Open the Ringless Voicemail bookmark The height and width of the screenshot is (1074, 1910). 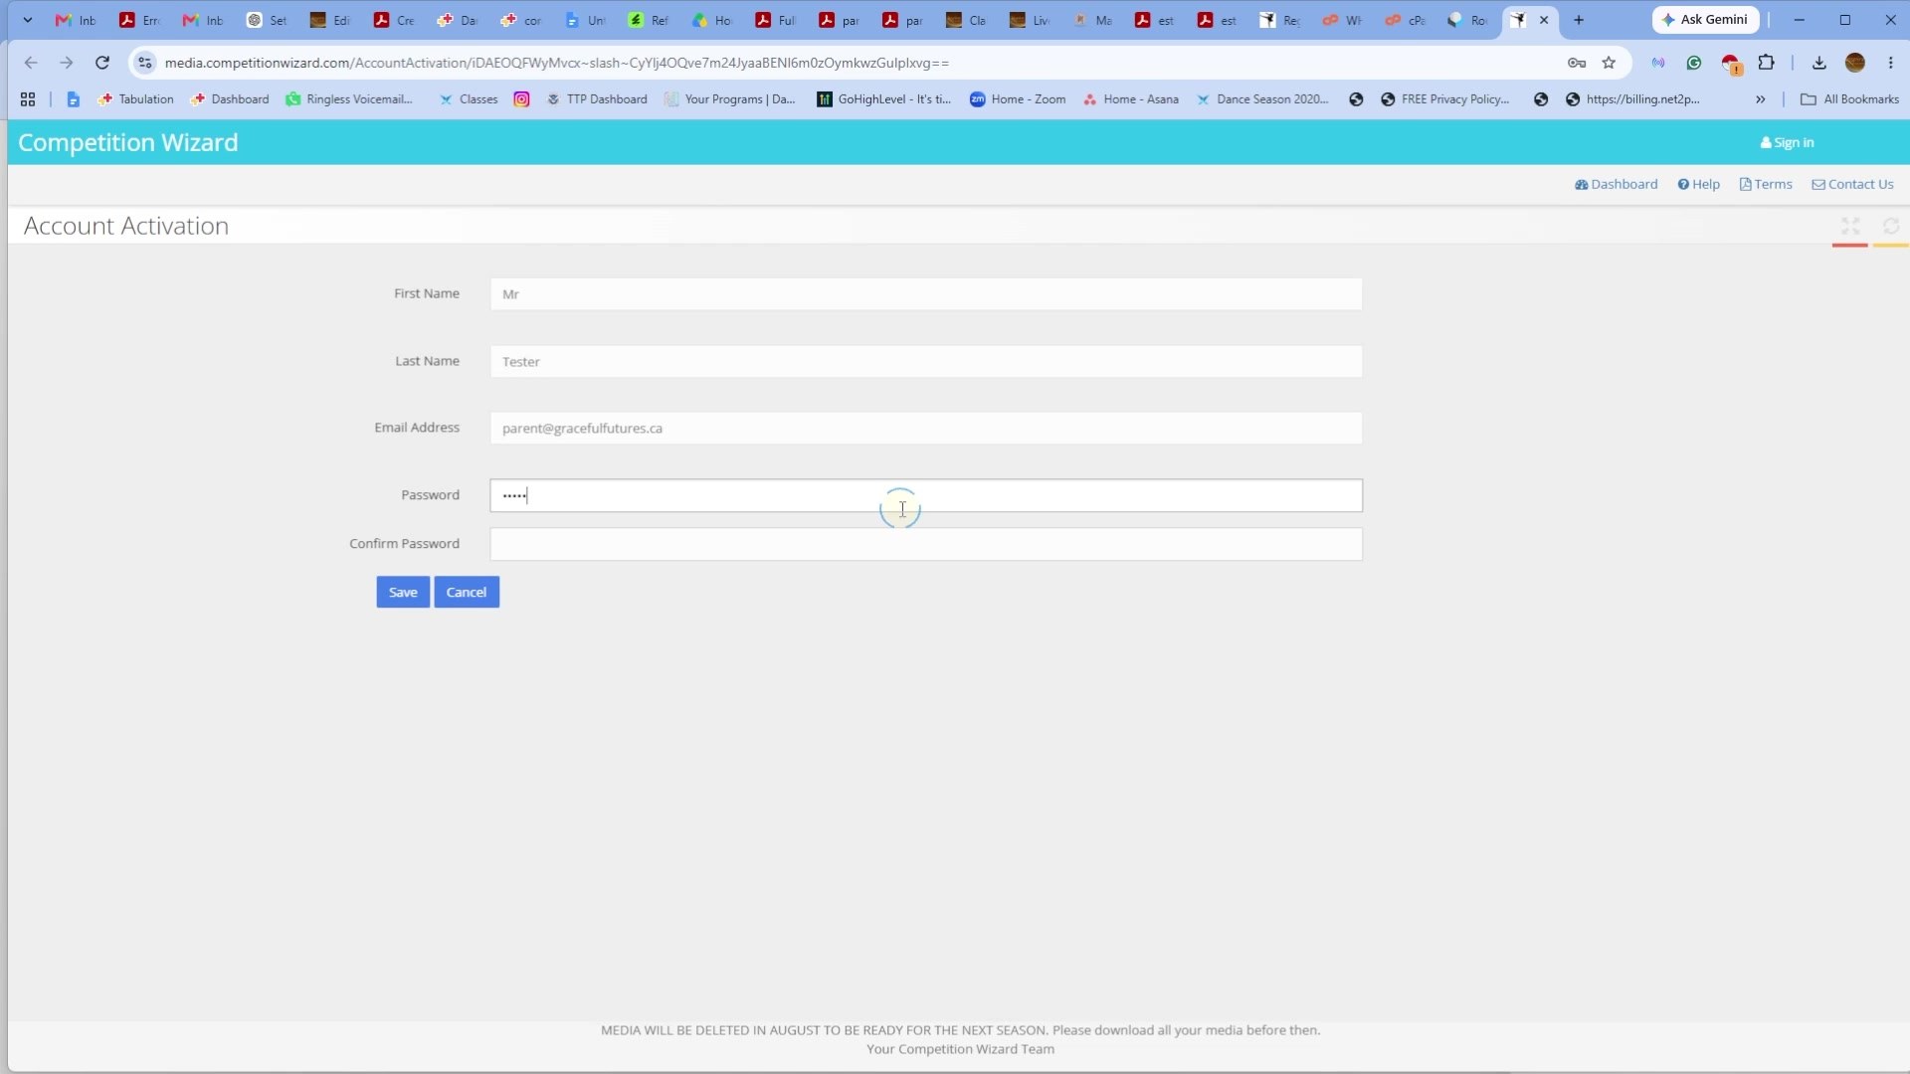(x=349, y=99)
